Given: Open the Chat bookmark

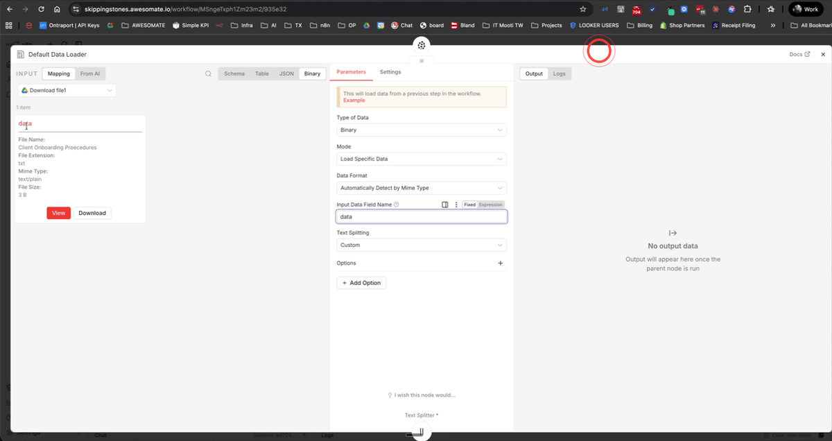Looking at the screenshot, I should 401,26.
